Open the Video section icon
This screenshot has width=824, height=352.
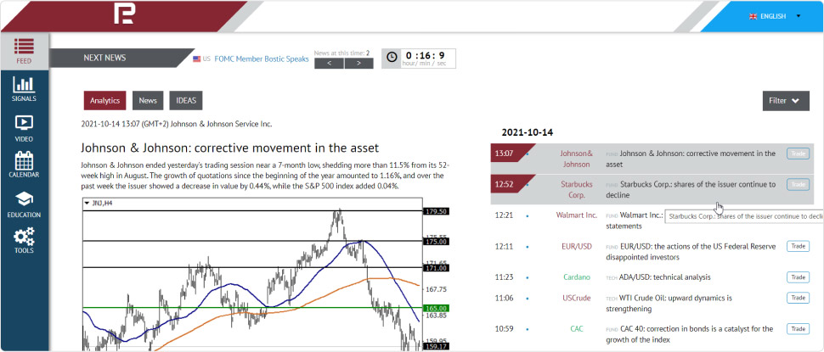pyautogui.click(x=24, y=123)
